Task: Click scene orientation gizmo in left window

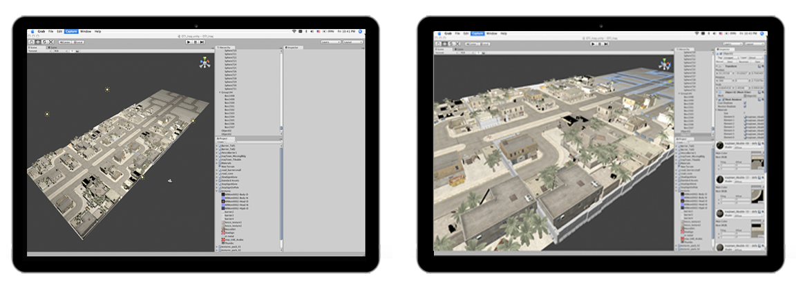Action: click(x=203, y=64)
